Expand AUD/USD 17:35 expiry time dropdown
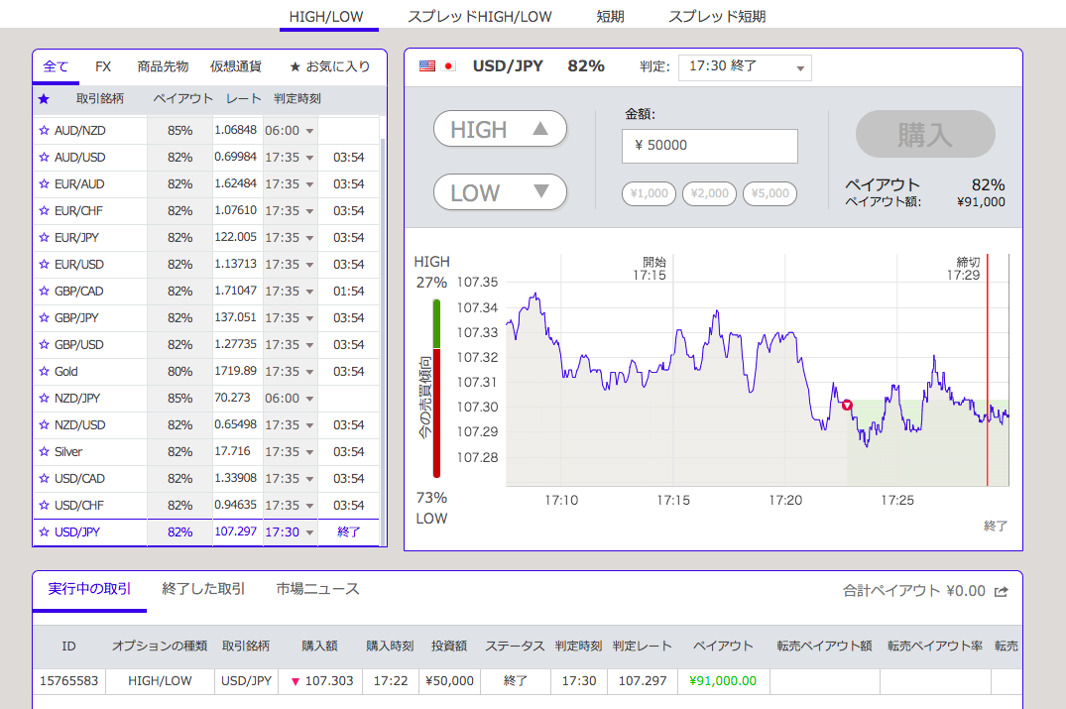Viewport: 1066px width, 709px height. pyautogui.click(x=309, y=158)
